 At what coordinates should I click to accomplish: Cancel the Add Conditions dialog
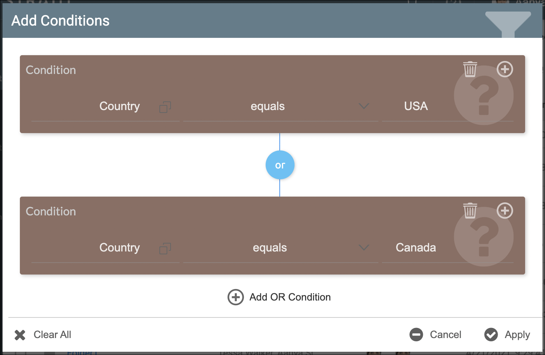click(x=435, y=335)
